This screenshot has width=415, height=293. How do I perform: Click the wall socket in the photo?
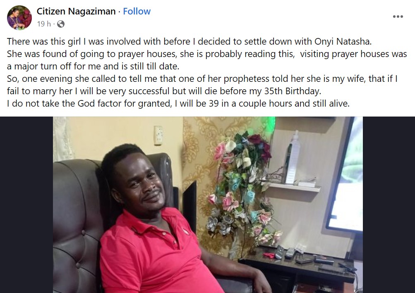pos(158,136)
